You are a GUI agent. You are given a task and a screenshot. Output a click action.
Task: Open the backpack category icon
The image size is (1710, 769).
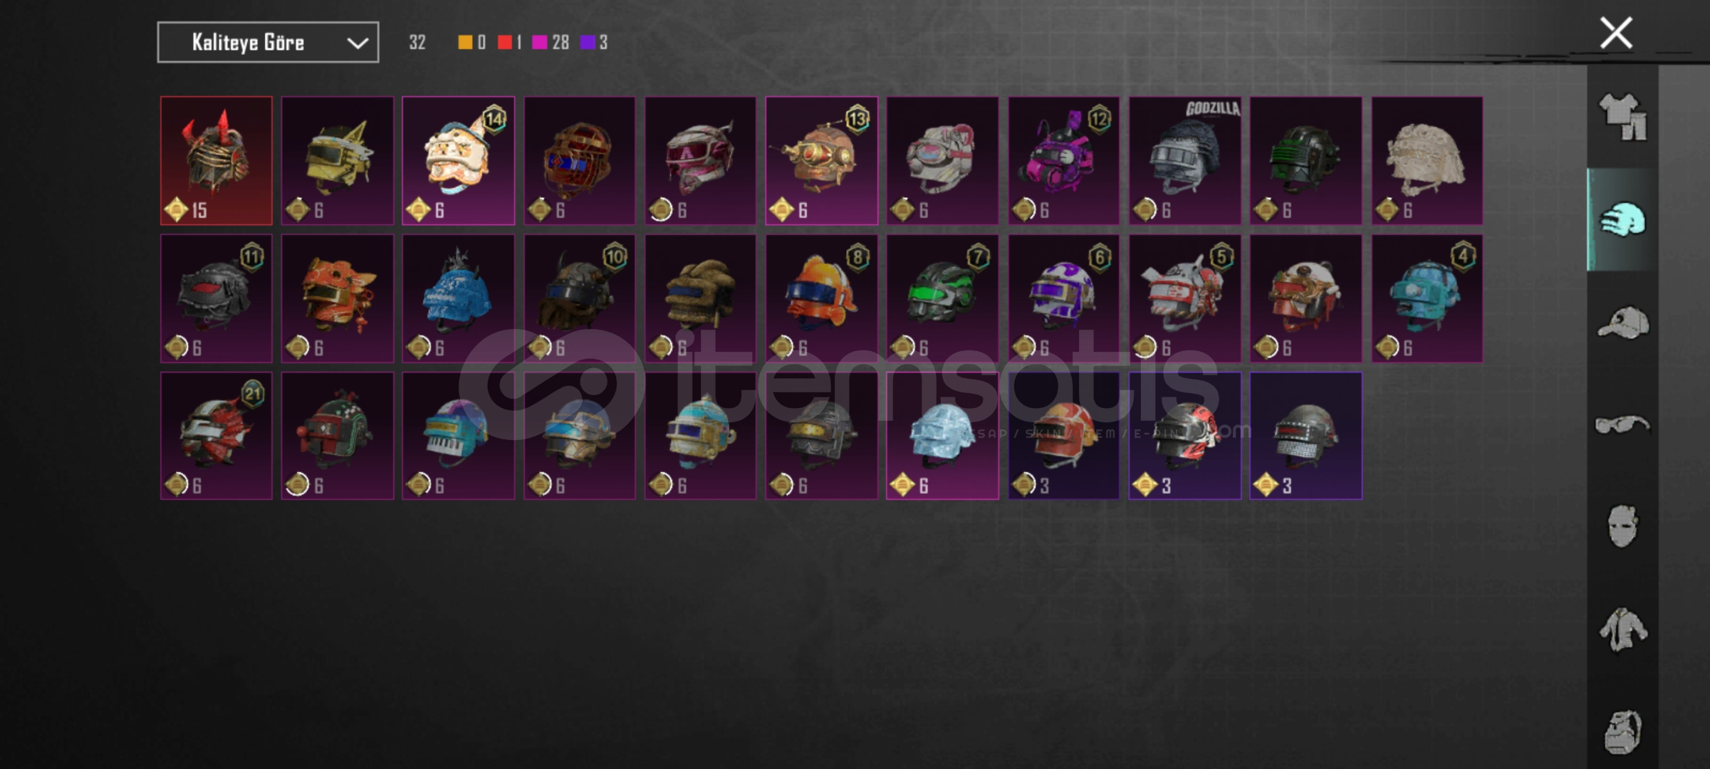1622,732
